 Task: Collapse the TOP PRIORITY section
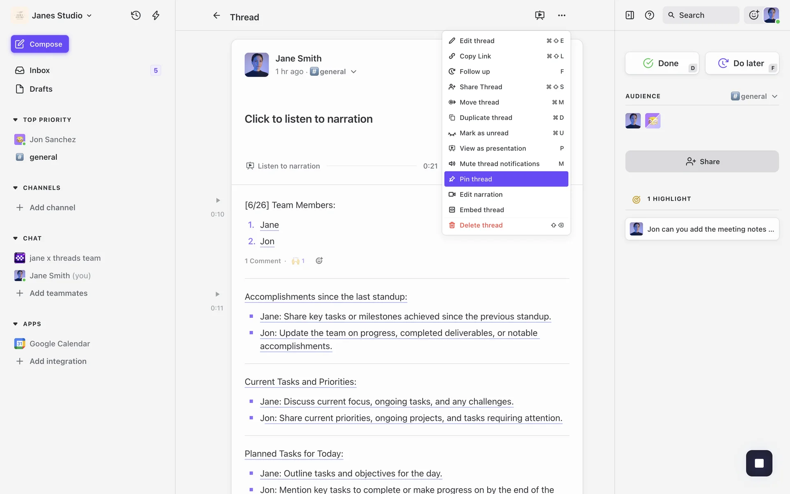pyautogui.click(x=15, y=120)
